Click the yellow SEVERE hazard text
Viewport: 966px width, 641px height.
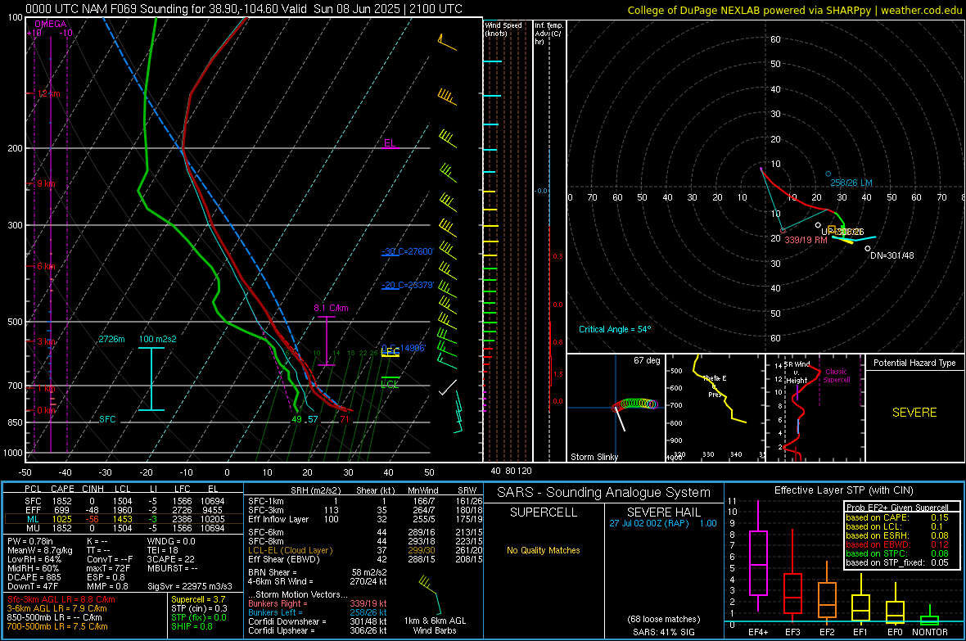coord(914,413)
